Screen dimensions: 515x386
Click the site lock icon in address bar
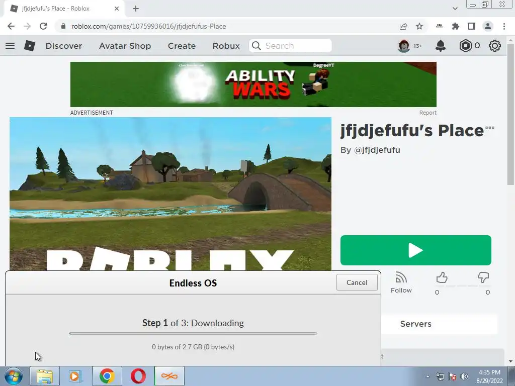pos(63,26)
